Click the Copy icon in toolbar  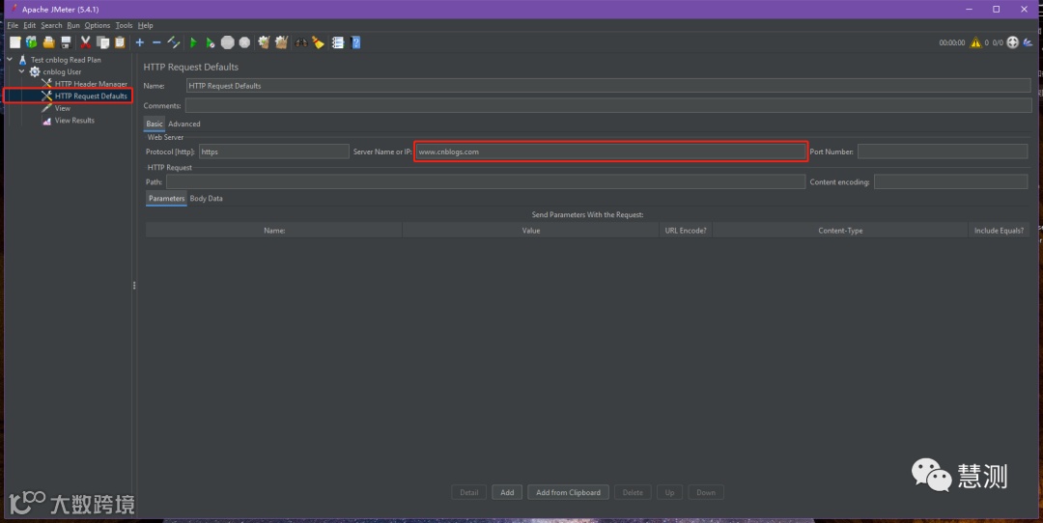coord(103,42)
